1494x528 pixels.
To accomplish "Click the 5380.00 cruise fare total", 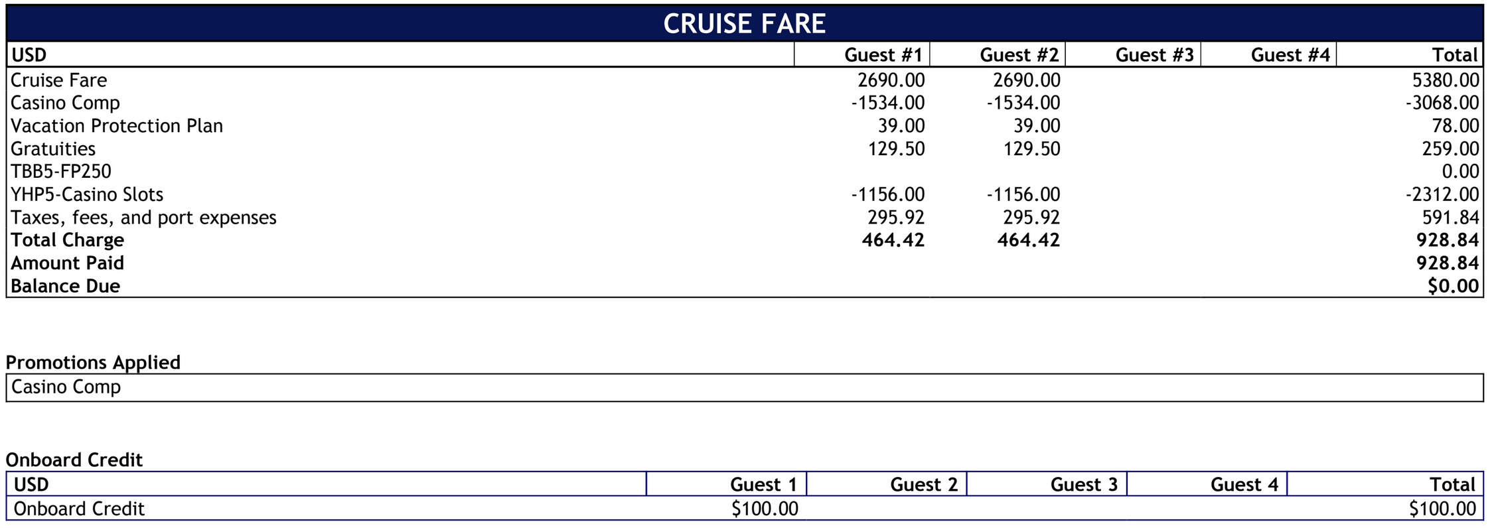I will (1445, 80).
